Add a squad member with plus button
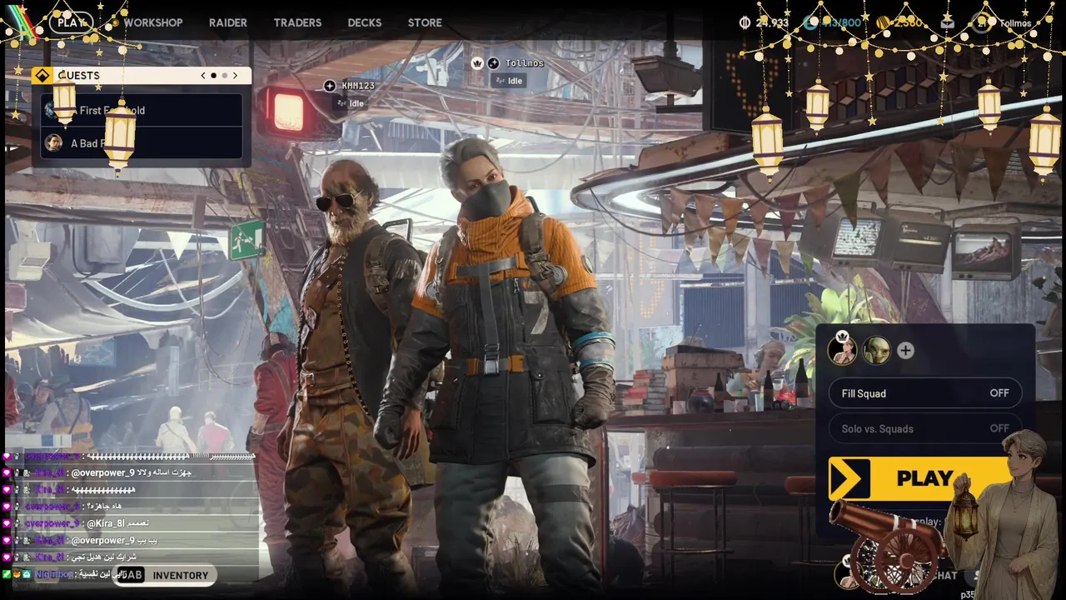This screenshot has height=600, width=1066. (905, 351)
